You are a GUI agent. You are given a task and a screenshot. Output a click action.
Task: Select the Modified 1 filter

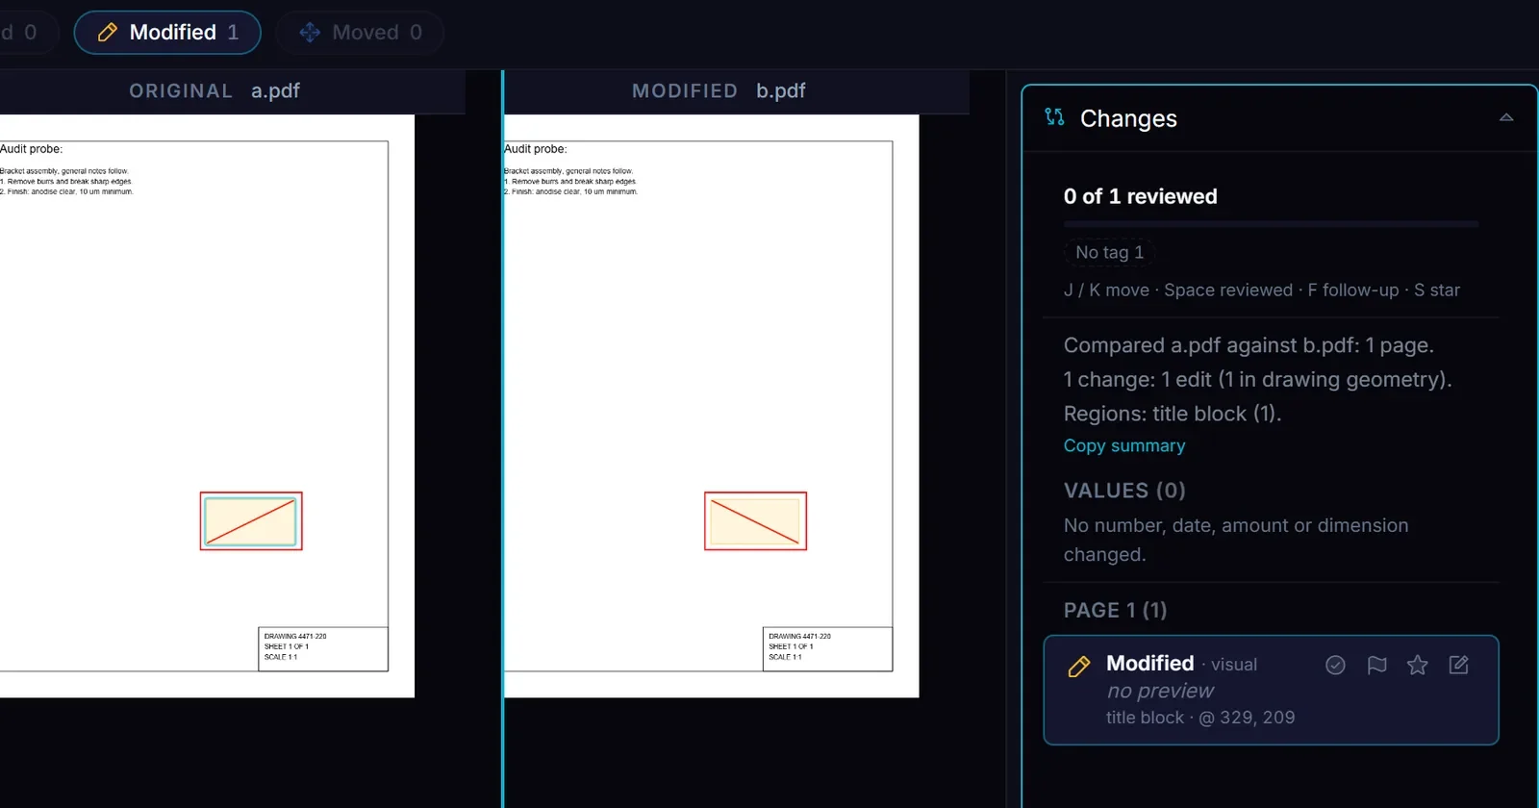click(x=167, y=33)
